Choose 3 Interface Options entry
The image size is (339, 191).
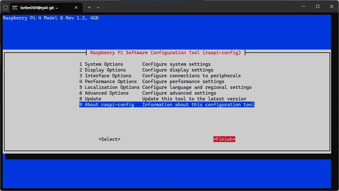[167, 76]
